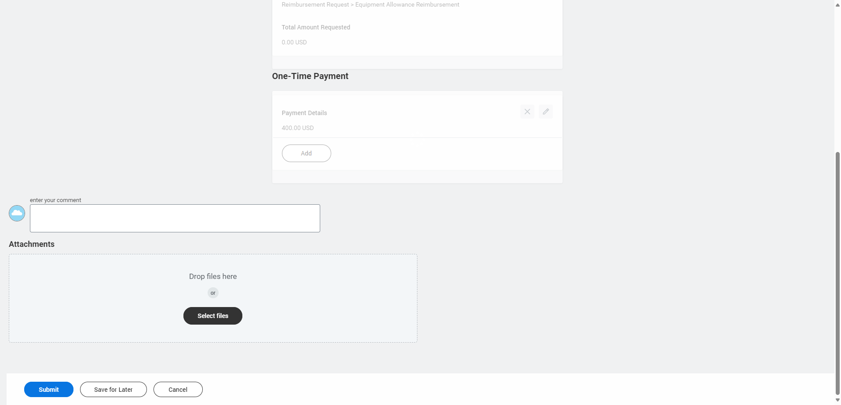Screen dimensions: 841x405
Task: Remove the Payment Details entry with X icon
Action: click(x=527, y=112)
